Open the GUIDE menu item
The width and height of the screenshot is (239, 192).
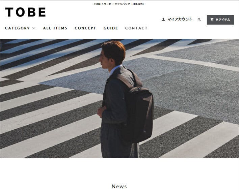[x=111, y=28]
